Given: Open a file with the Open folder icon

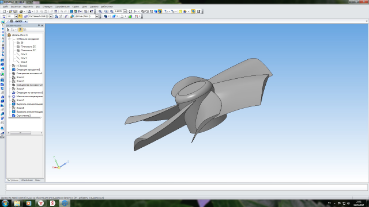Looking at the screenshot, I should [11, 11].
